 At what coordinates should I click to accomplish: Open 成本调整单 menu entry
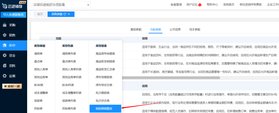[x=41, y=93]
